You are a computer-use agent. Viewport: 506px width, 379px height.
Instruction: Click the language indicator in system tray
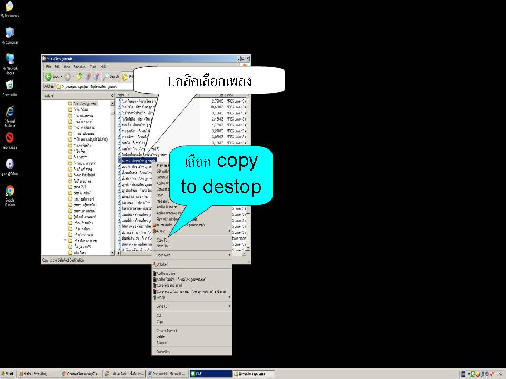point(463,374)
